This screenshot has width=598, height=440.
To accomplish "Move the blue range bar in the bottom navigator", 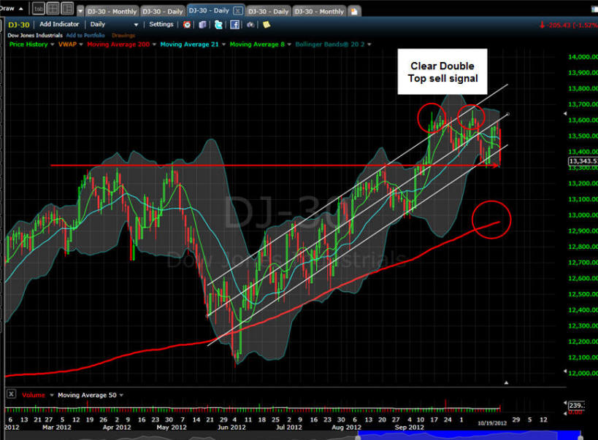I will [x=469, y=436].
